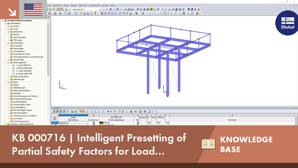This screenshot has height=168, width=298.
Task: Click the LF1 row header cell
Action: click(55, 123)
